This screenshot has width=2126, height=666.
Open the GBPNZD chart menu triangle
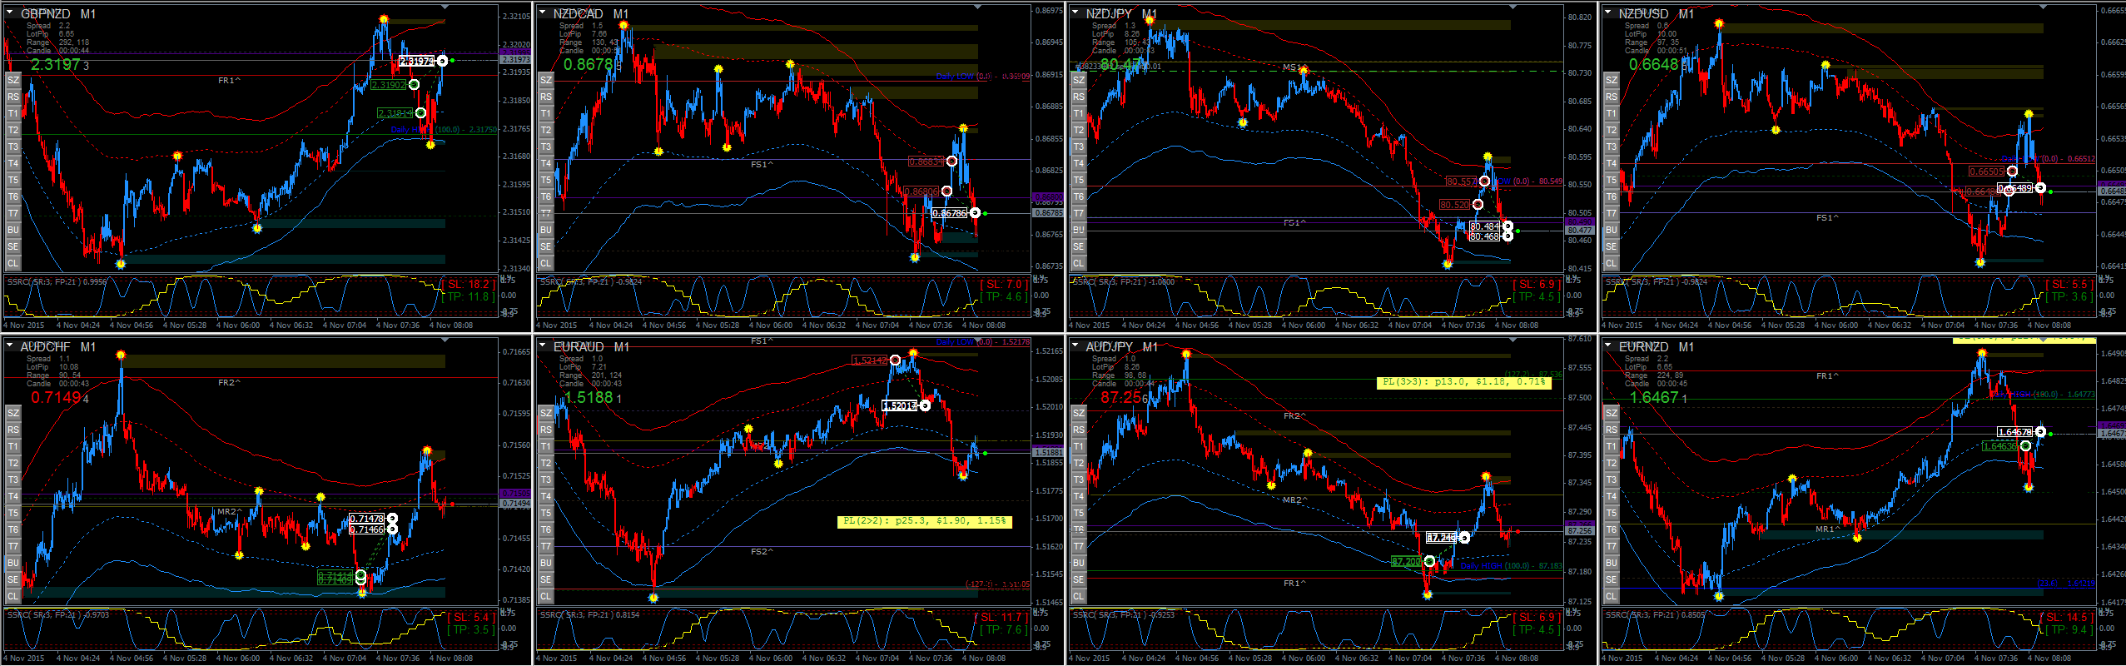pyautogui.click(x=9, y=12)
